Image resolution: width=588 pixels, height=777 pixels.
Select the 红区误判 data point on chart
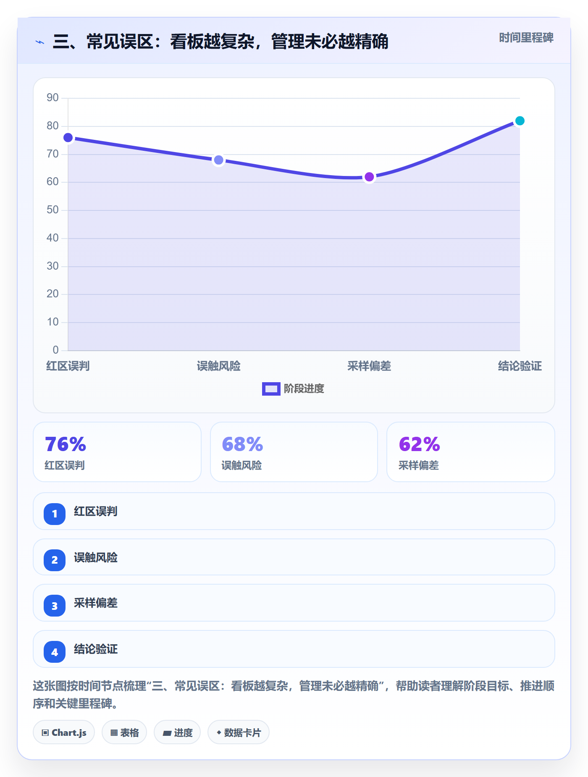pos(68,138)
